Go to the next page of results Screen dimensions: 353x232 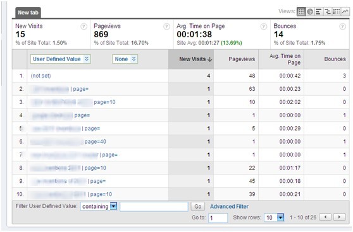[x=340, y=217]
